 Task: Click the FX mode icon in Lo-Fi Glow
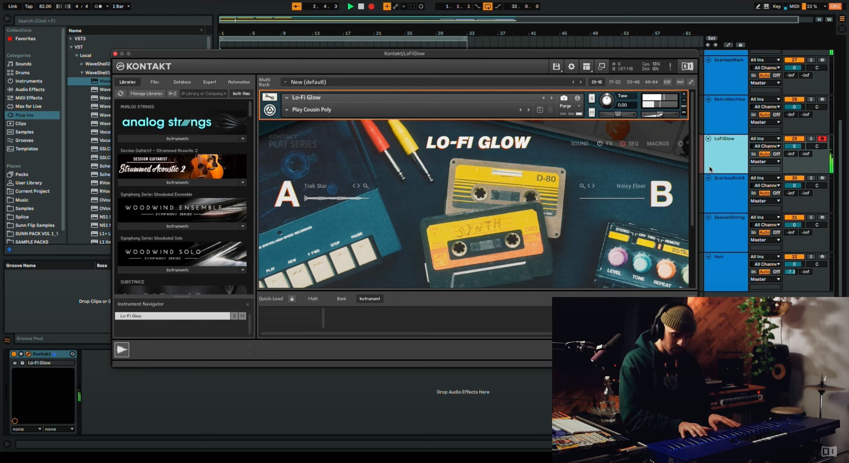pos(609,143)
